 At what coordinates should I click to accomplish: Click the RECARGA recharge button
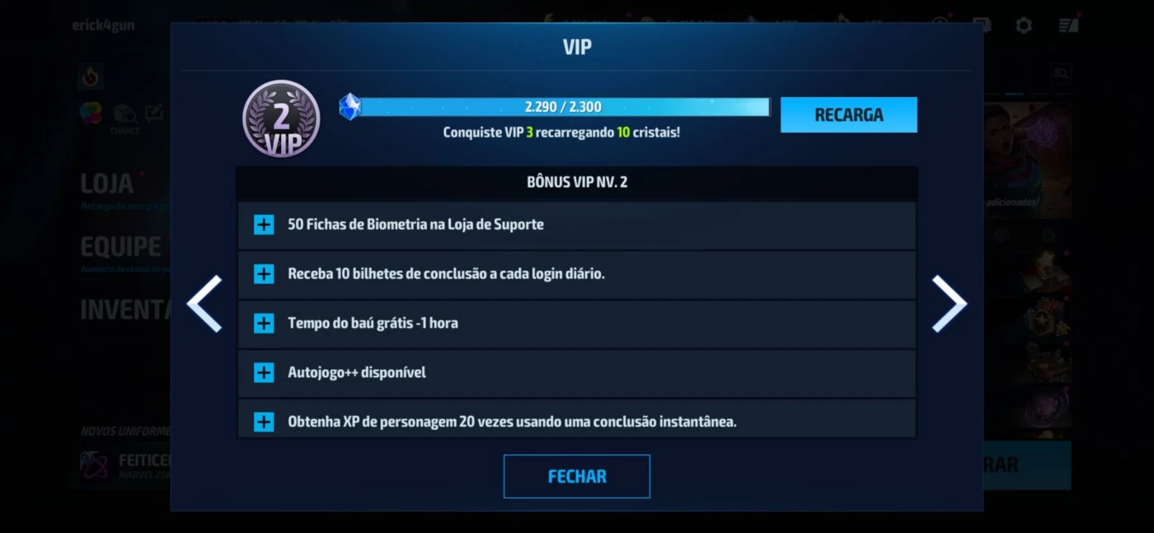(848, 115)
